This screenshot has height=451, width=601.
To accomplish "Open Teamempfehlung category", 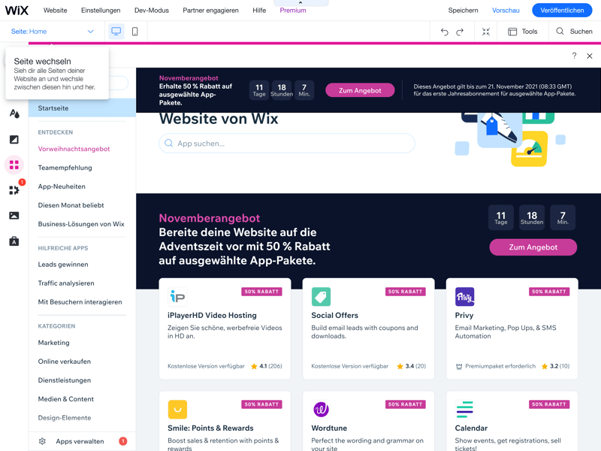I will [x=65, y=168].
